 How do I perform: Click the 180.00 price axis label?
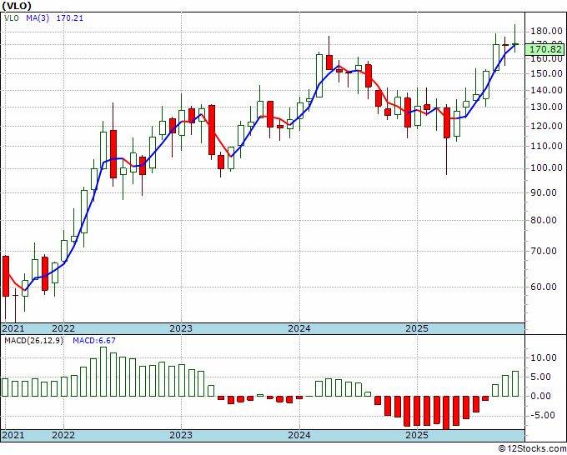[x=546, y=32]
